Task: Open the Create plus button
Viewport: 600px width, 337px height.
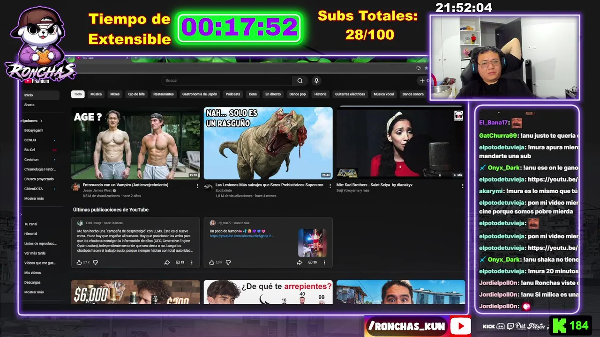Action: click(x=422, y=81)
